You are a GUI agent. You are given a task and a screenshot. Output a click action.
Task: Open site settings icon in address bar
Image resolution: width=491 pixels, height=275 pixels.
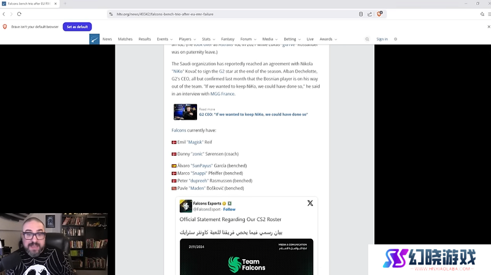click(111, 14)
